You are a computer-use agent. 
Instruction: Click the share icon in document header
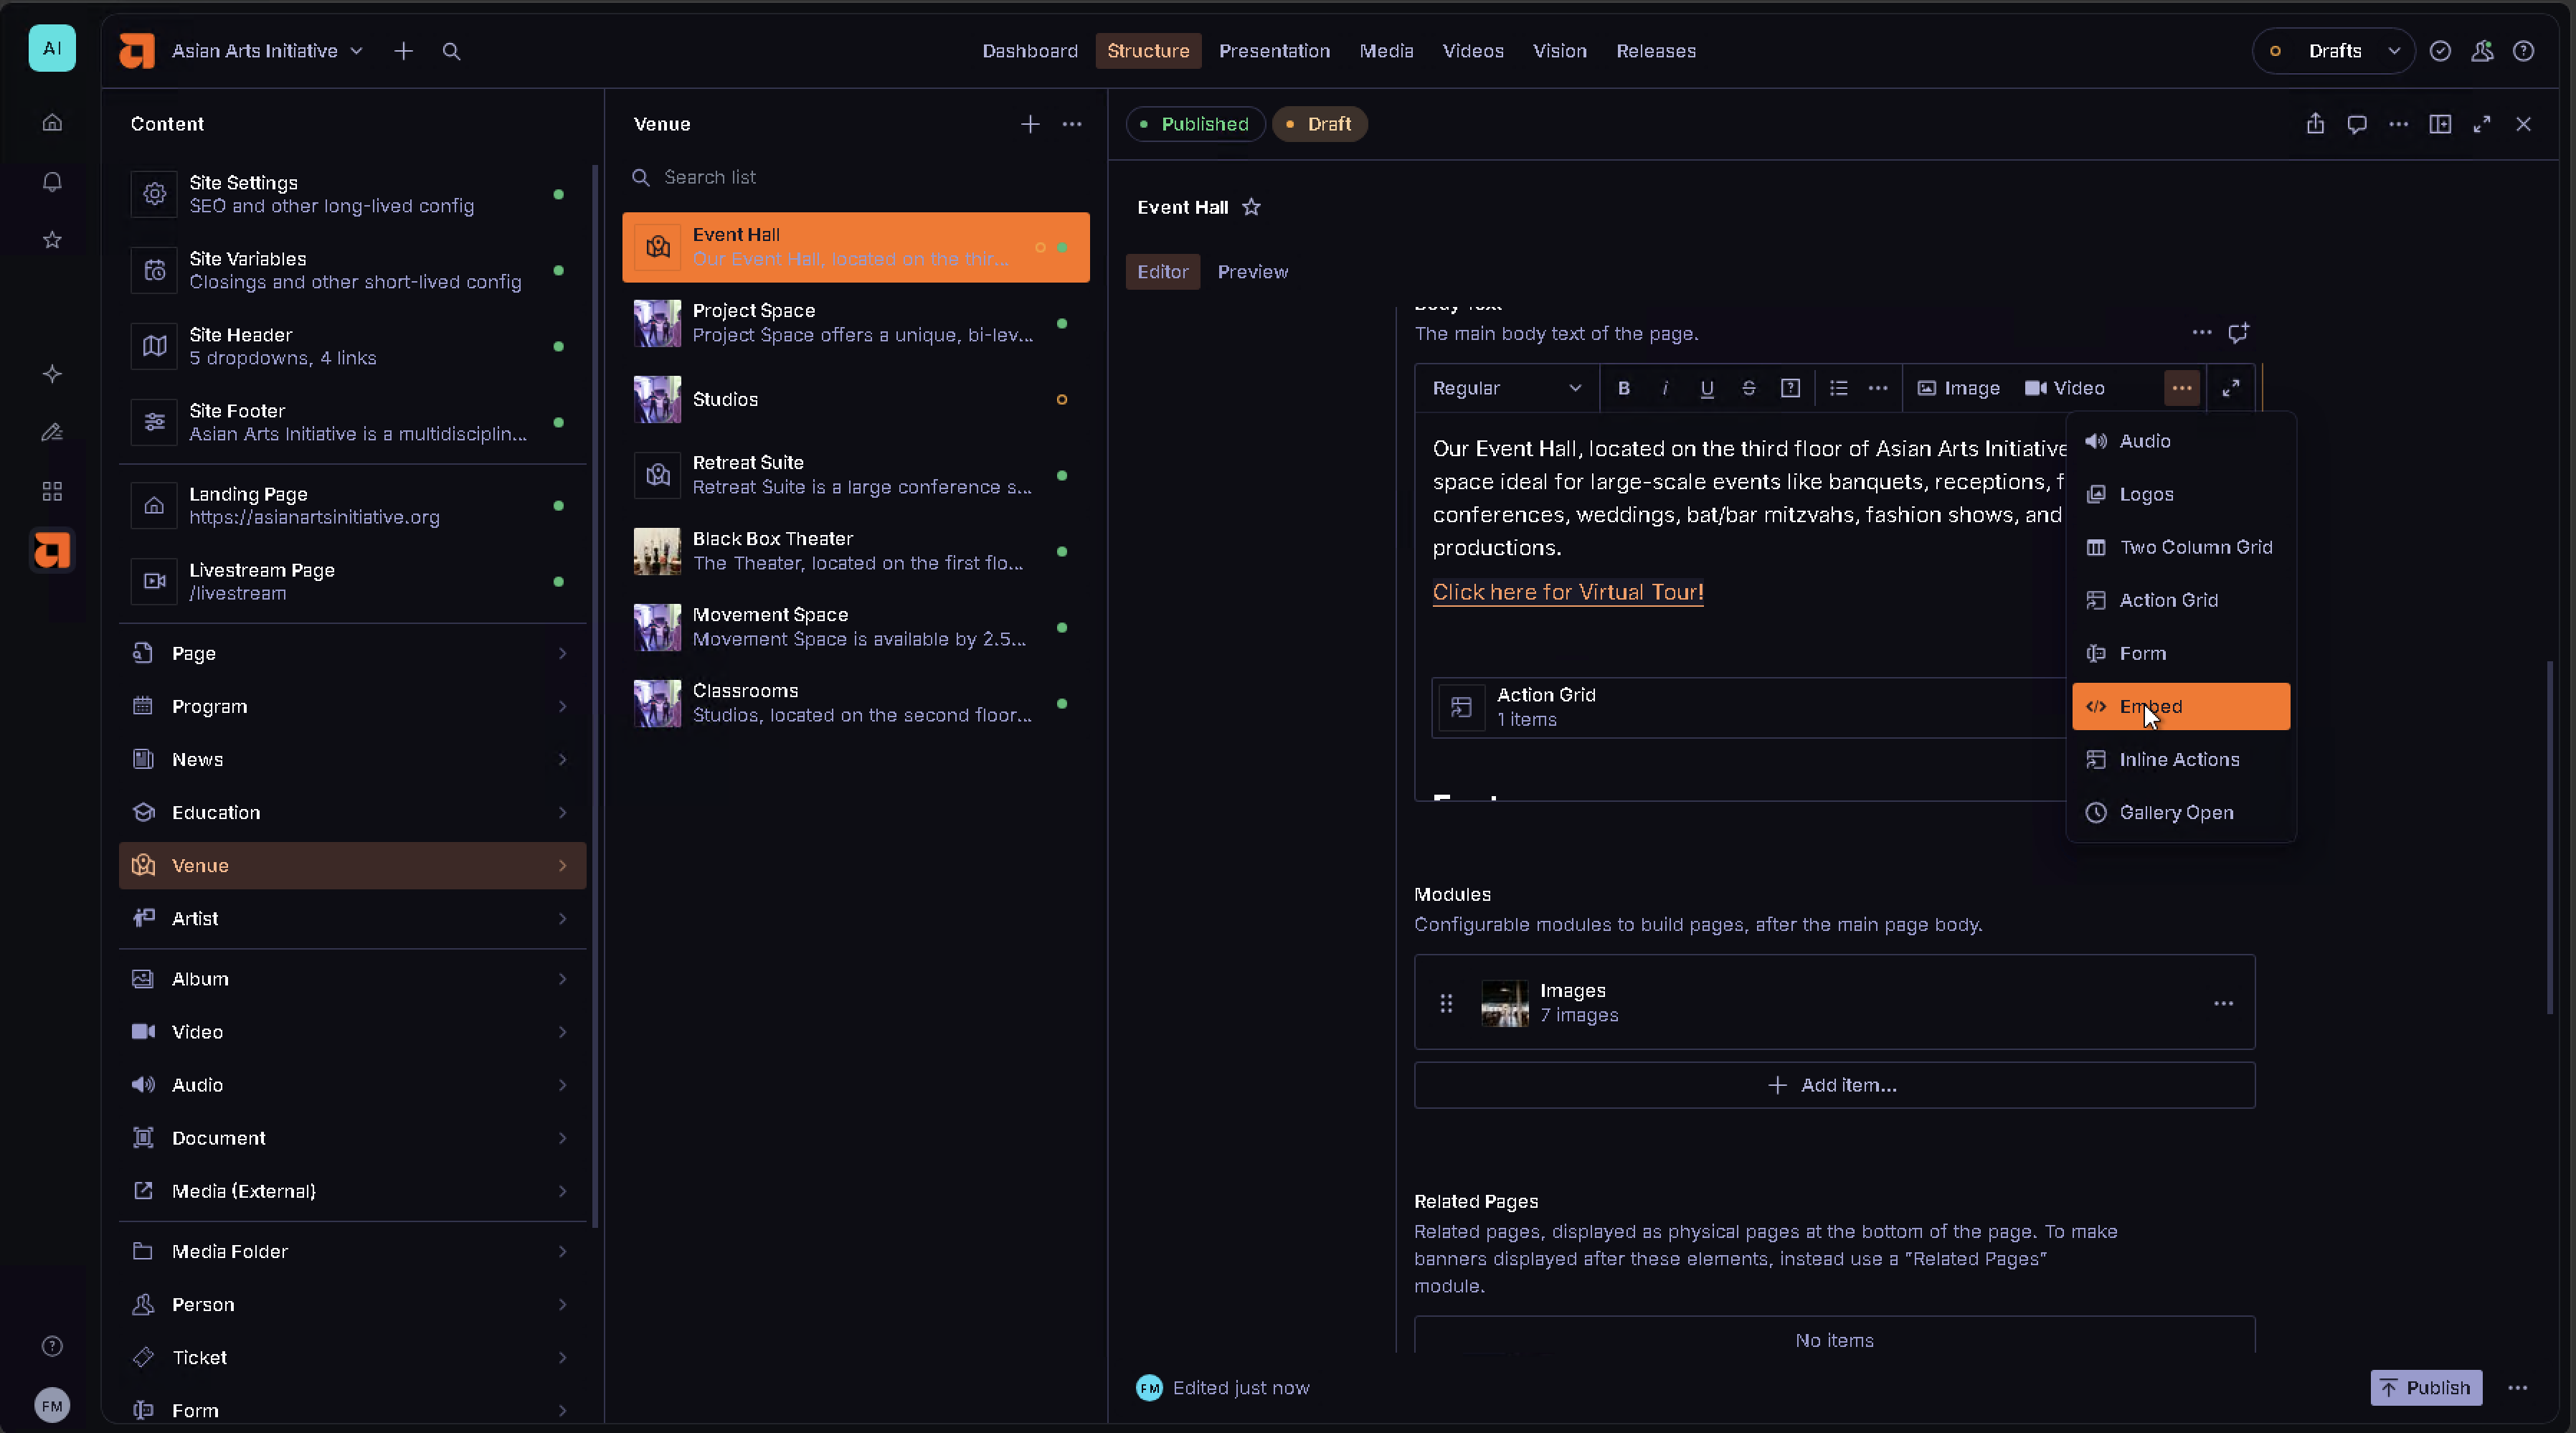2315,124
